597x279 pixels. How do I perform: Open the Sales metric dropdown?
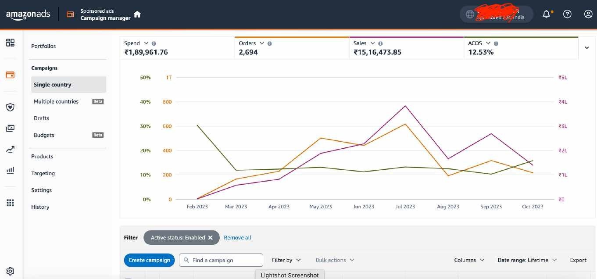pyautogui.click(x=372, y=43)
